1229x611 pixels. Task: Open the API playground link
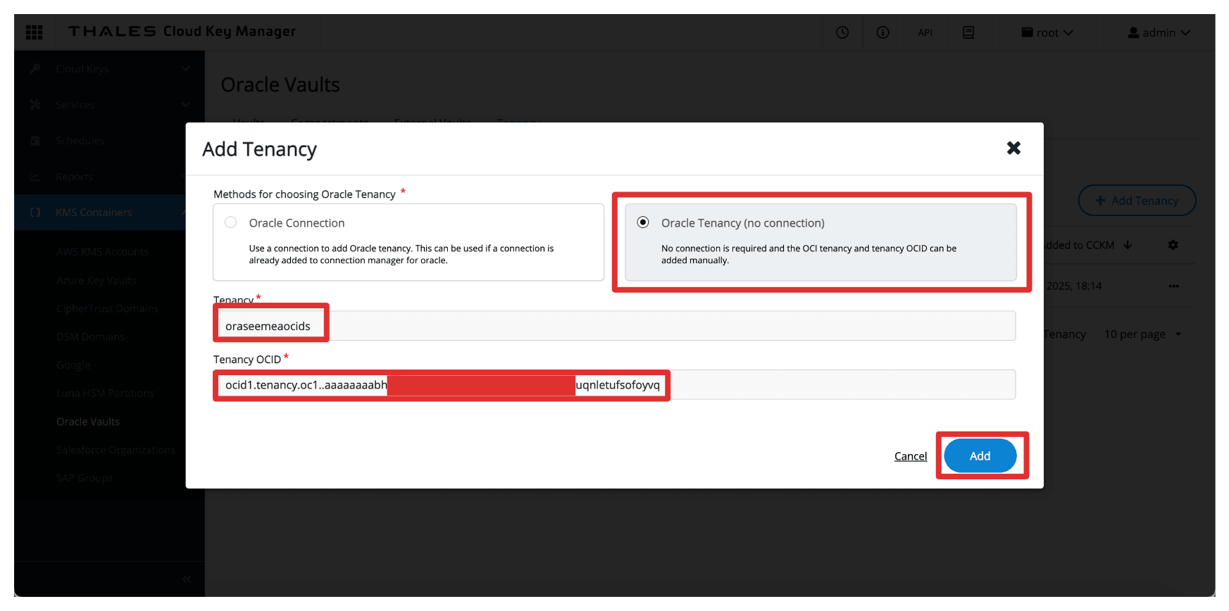click(925, 32)
